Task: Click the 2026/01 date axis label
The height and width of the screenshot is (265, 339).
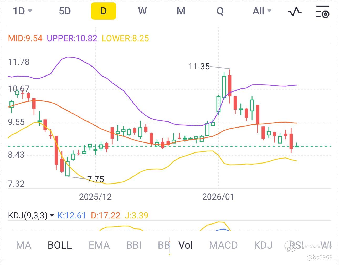Action: [x=218, y=197]
